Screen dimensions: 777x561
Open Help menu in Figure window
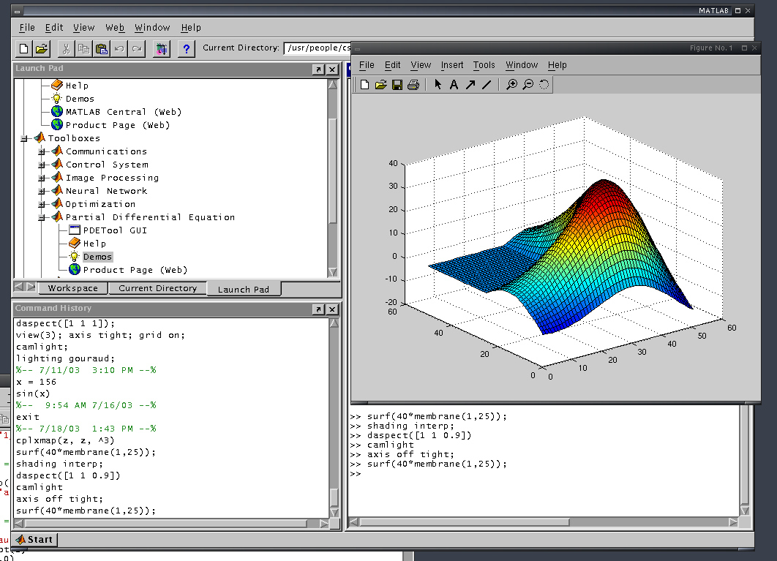557,65
